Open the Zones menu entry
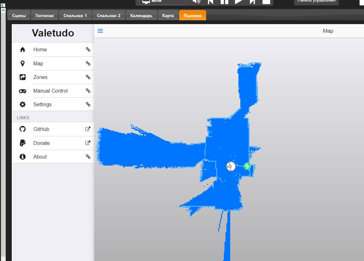This screenshot has width=364, height=261. pyautogui.click(x=53, y=77)
